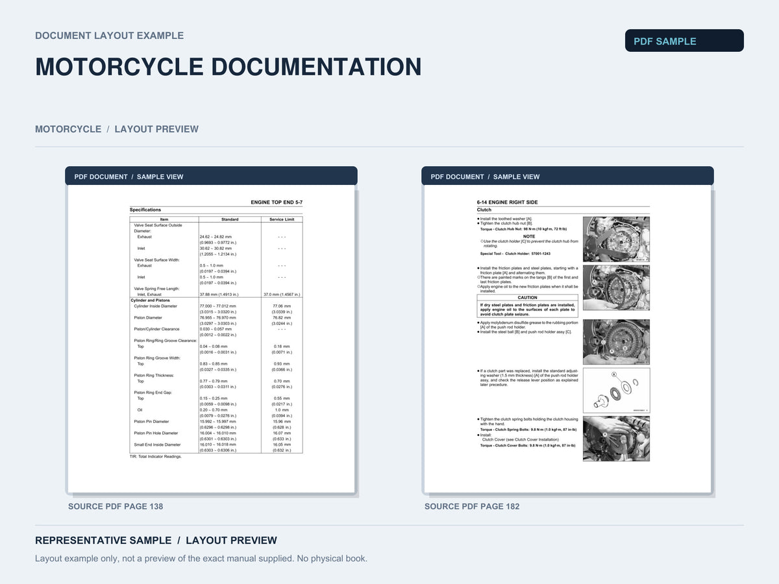Click the clutch hub nut photo
The width and height of the screenshot is (779, 584).
616,239
